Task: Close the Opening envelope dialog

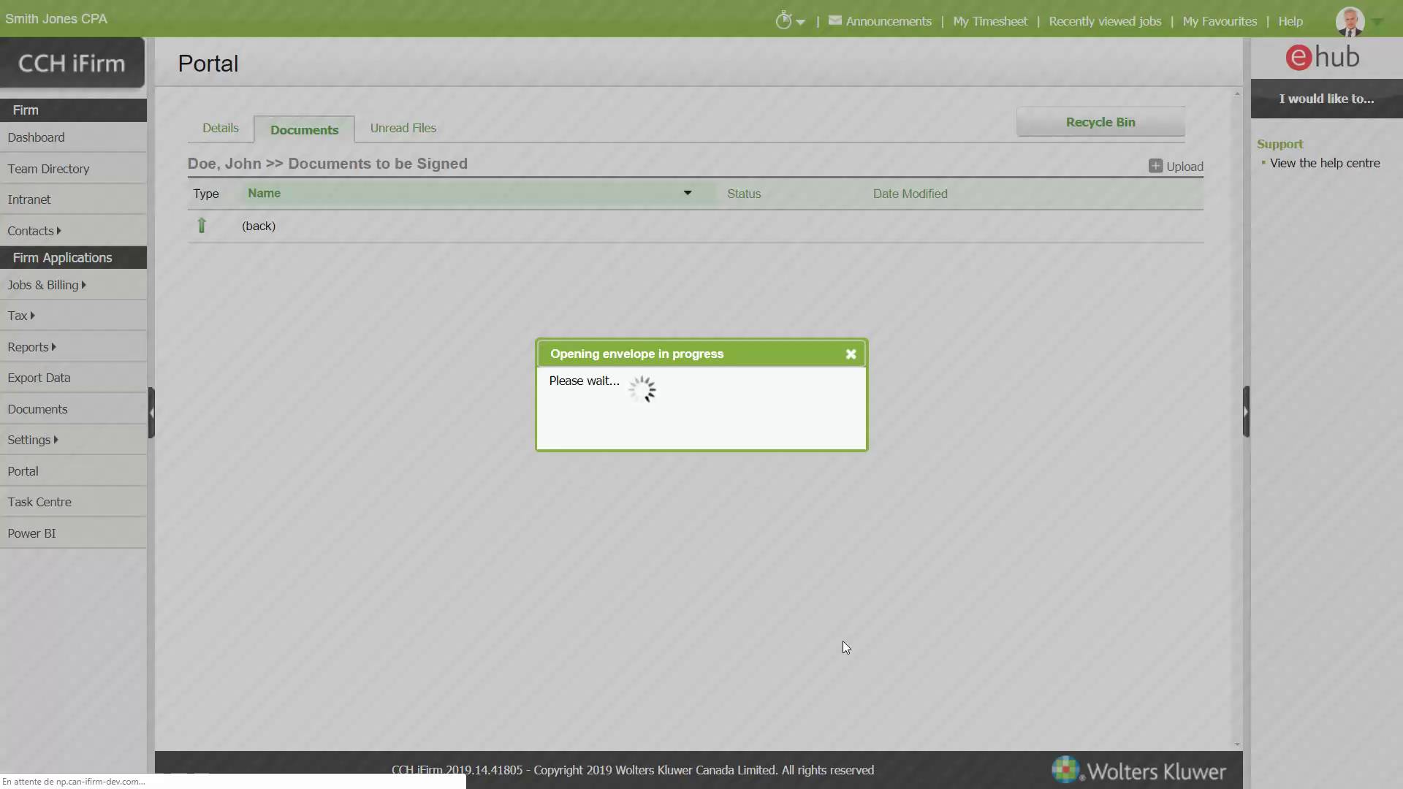Action: (x=851, y=354)
